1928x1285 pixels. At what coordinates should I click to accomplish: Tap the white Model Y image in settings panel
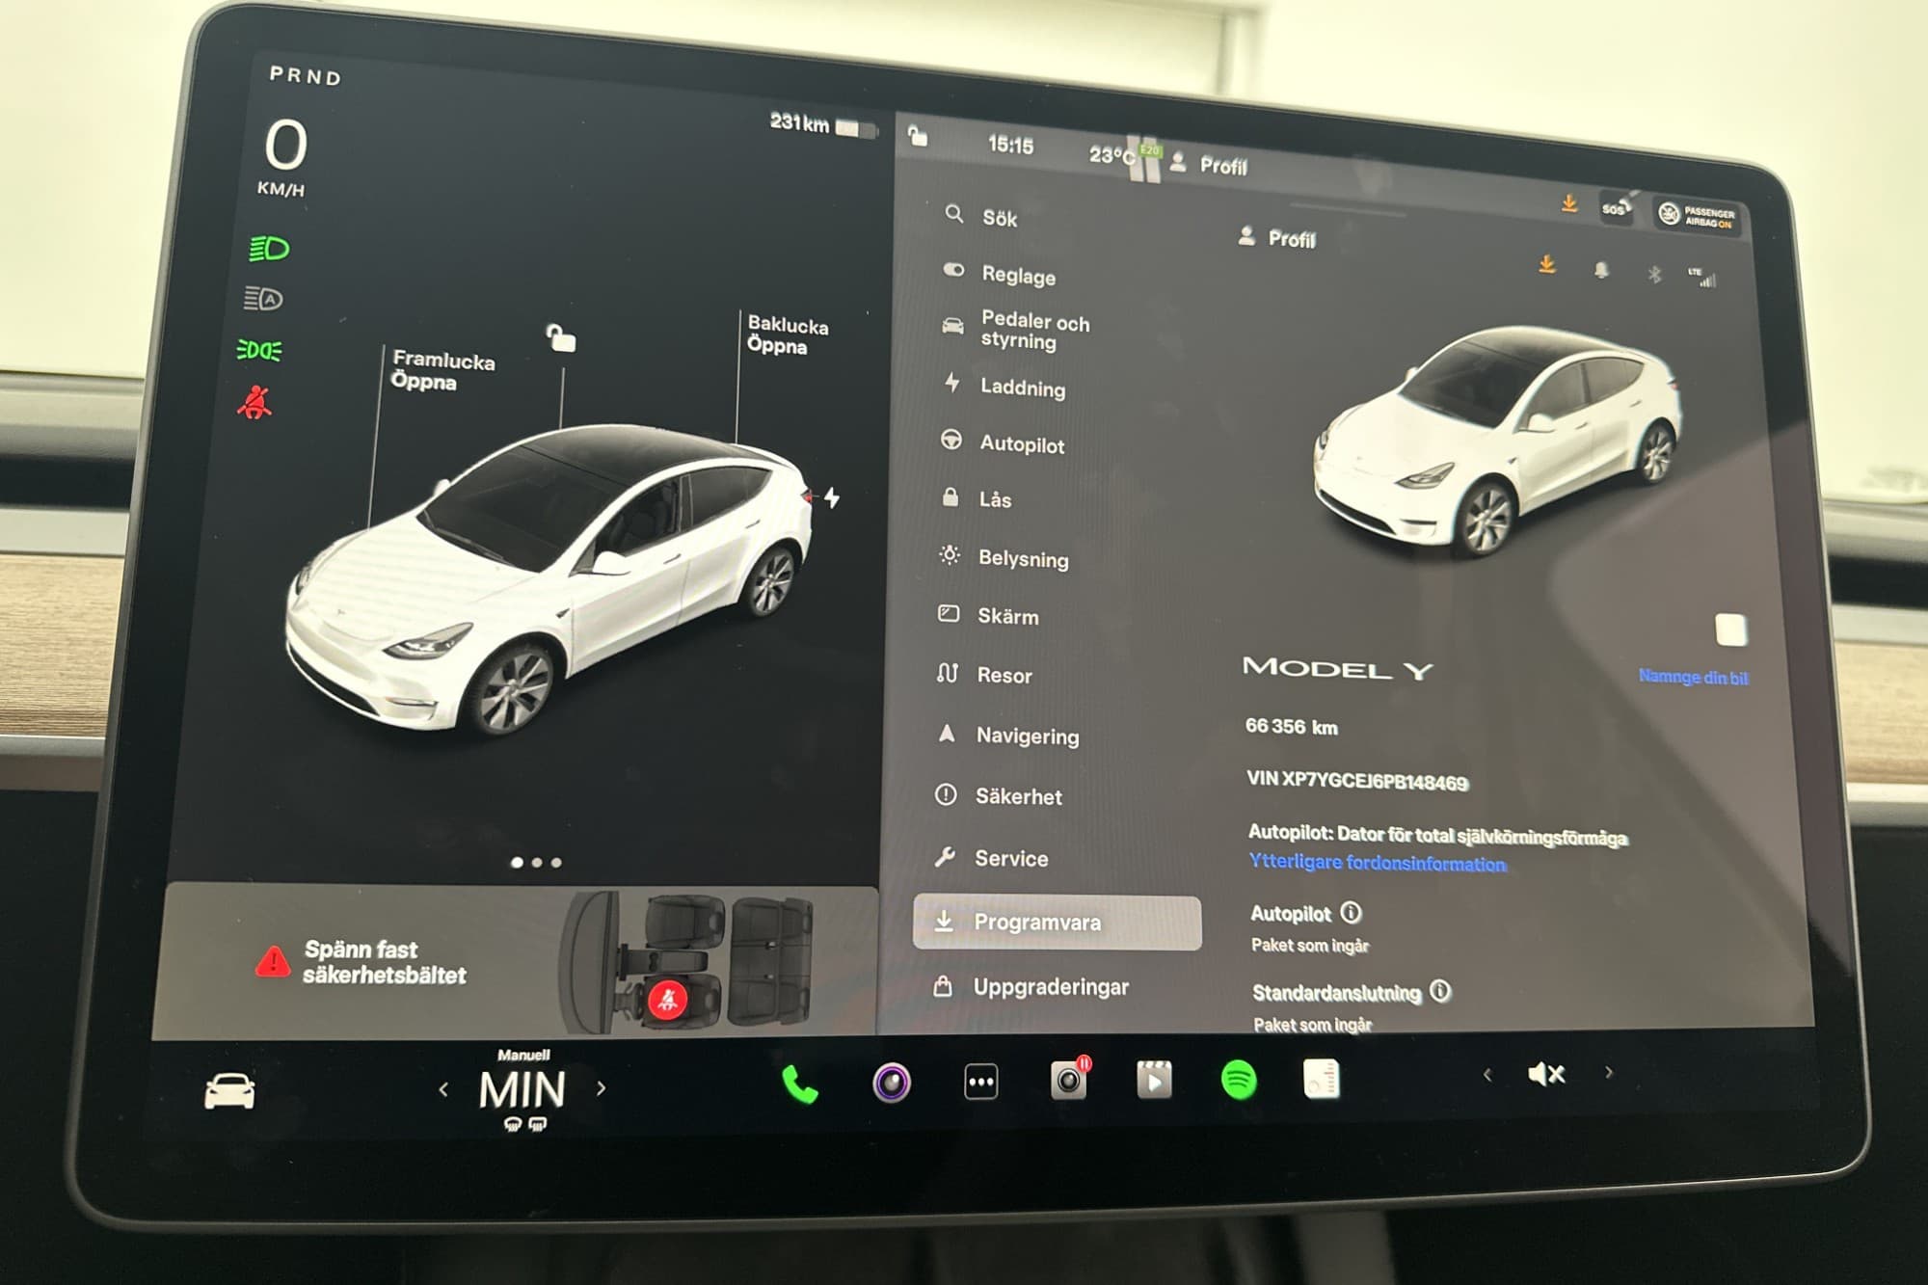click(1497, 440)
